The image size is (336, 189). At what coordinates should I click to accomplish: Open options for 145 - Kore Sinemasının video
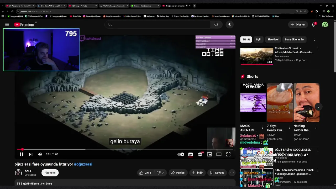(x=318, y=171)
